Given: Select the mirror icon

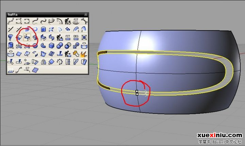Looking at the screenshot, I should [x=43, y=62].
